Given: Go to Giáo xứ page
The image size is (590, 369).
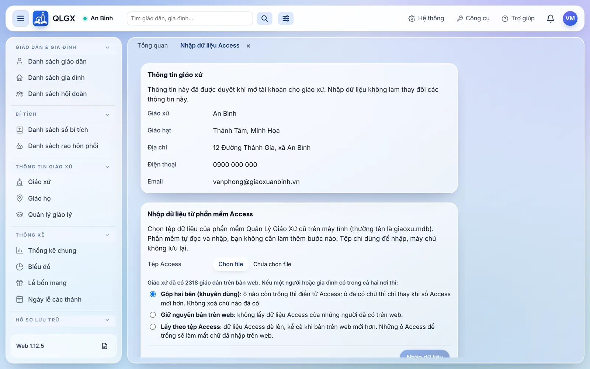Looking at the screenshot, I should [x=63, y=182].
